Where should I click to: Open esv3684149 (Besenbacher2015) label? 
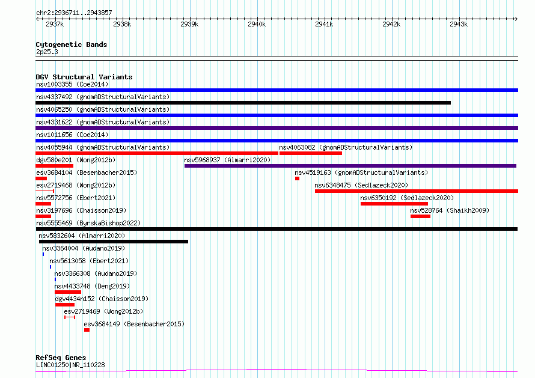click(x=134, y=324)
